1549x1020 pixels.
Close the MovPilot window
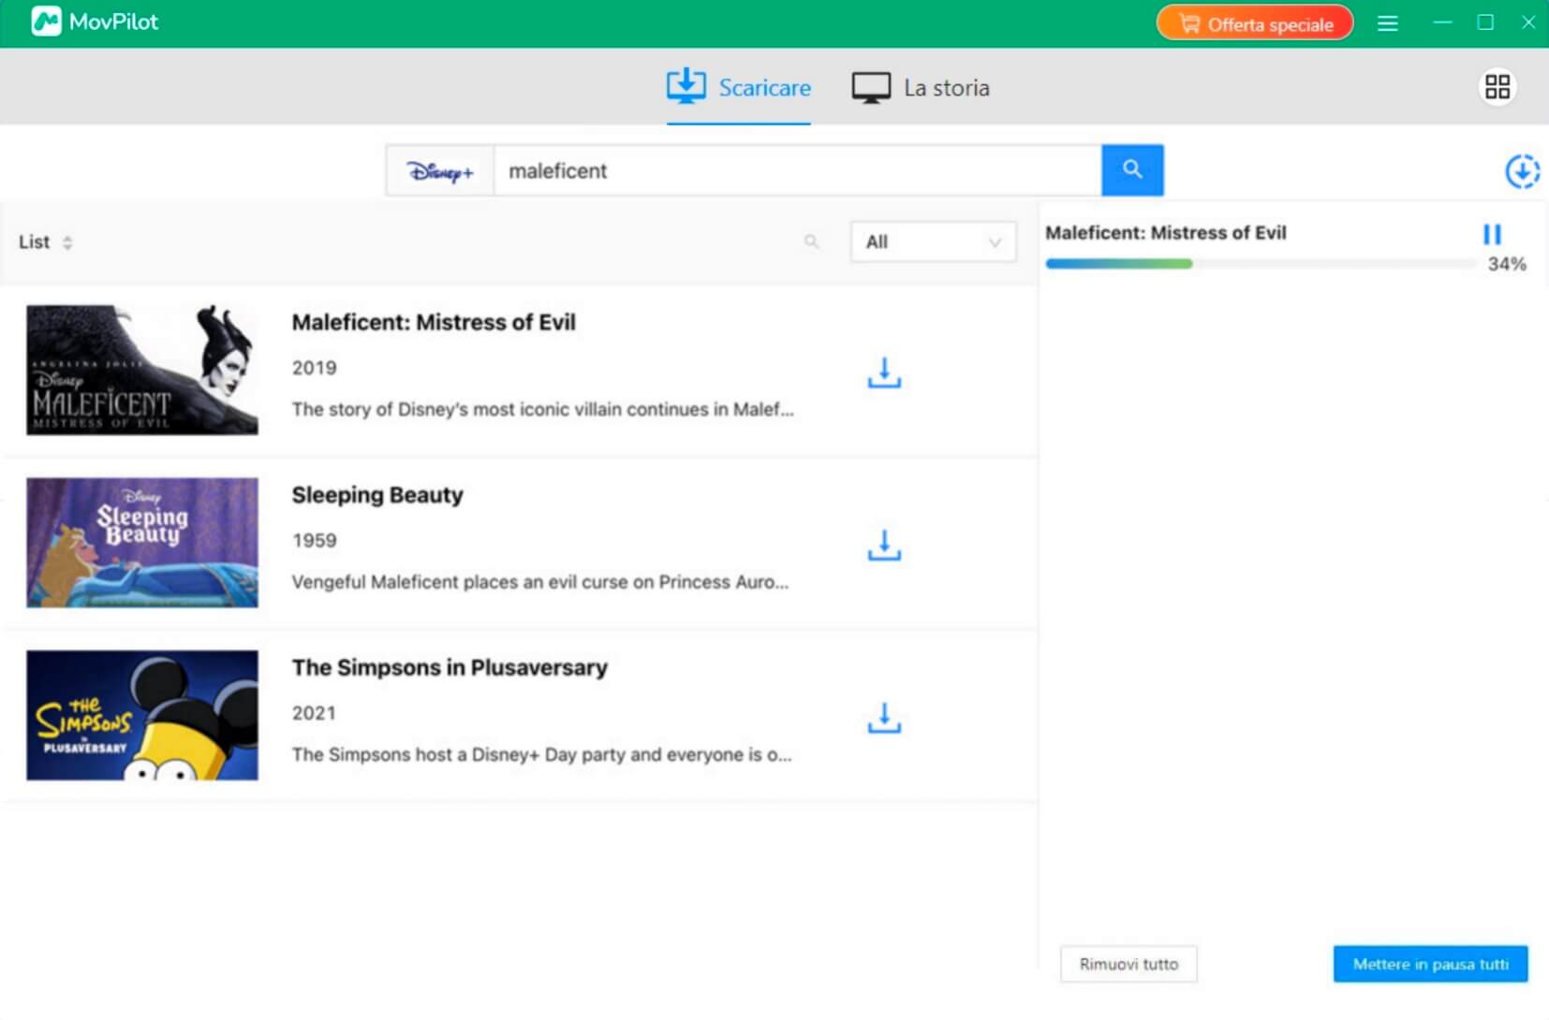click(x=1528, y=22)
